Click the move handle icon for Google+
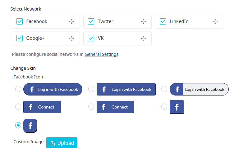The width and height of the screenshot is (243, 151). pos(71,38)
